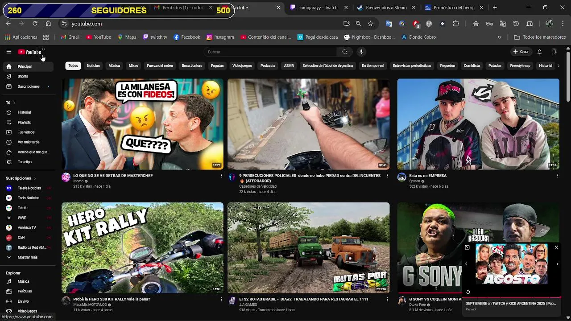This screenshot has width=571, height=321.
Task: Click the miniplayer red progress bar
Action: [x=512, y=297]
